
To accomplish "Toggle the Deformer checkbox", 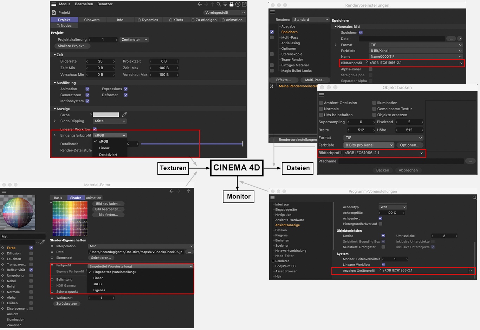I will [x=125, y=95].
